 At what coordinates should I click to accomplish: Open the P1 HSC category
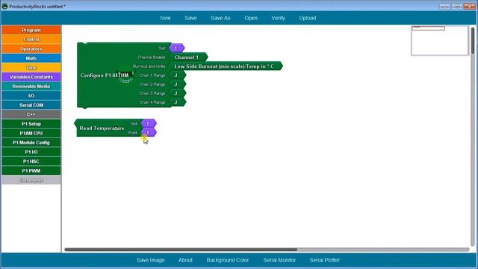[x=31, y=161]
